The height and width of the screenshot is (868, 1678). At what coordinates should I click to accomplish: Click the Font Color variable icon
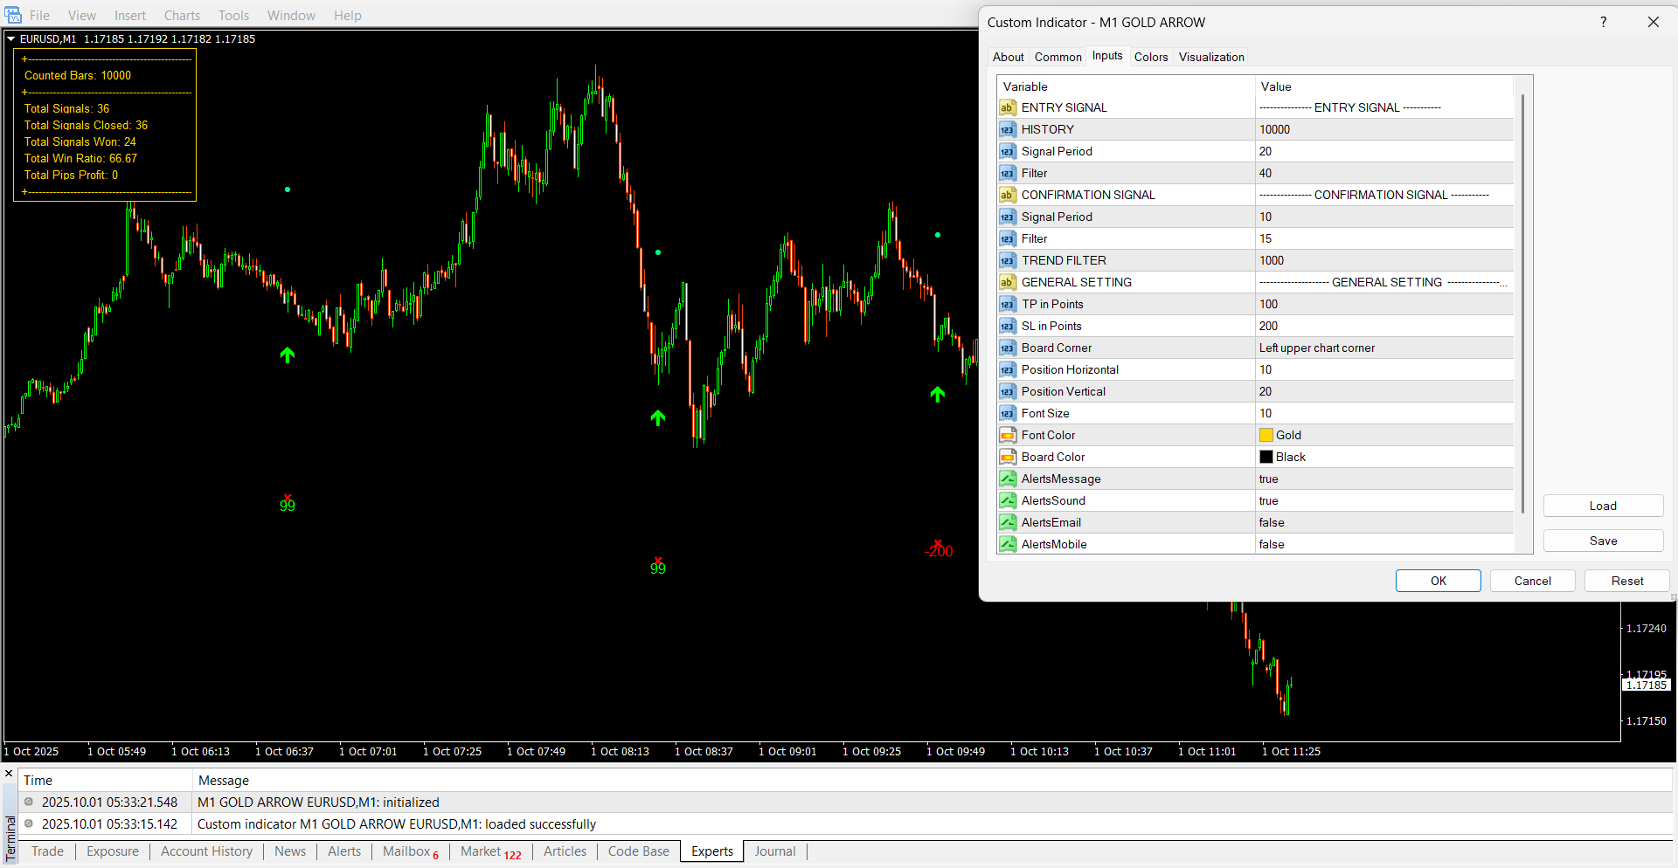(x=1008, y=435)
